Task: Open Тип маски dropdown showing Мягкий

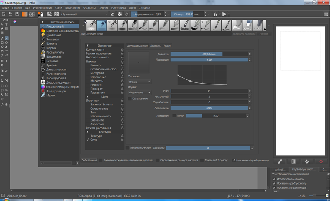Action: click(139, 82)
